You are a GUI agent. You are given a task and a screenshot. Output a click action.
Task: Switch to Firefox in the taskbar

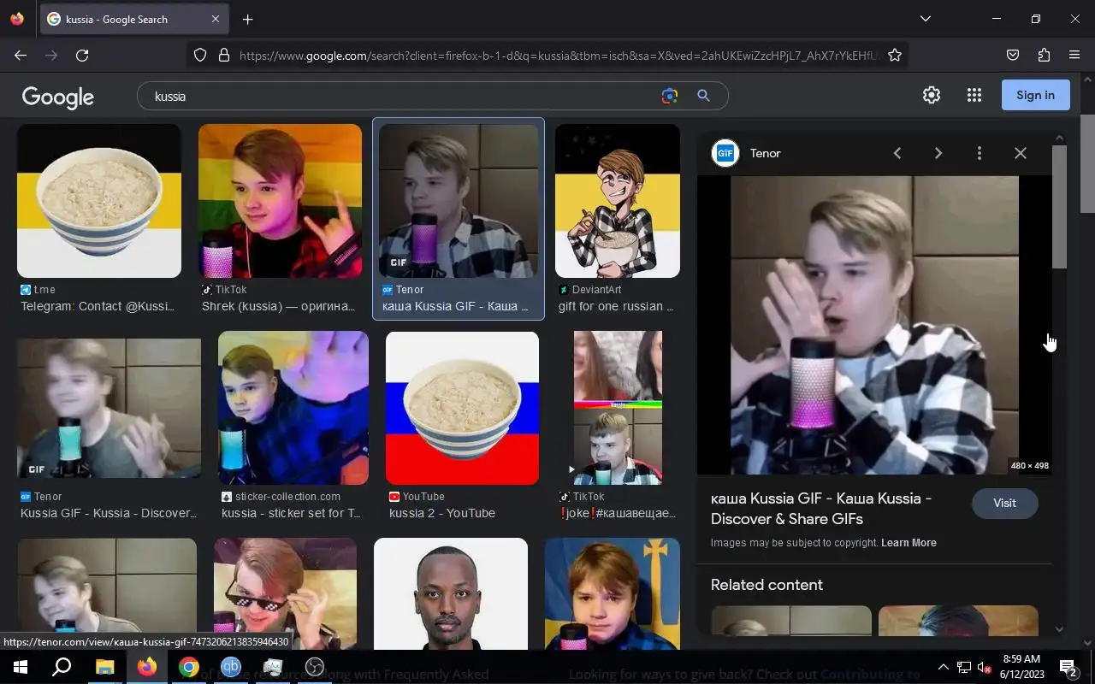pyautogui.click(x=146, y=667)
